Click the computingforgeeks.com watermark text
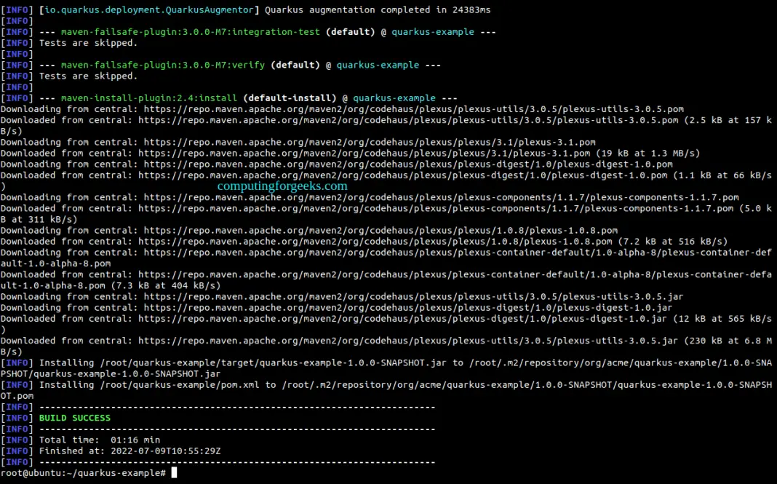The height and width of the screenshot is (484, 777). pyautogui.click(x=282, y=186)
